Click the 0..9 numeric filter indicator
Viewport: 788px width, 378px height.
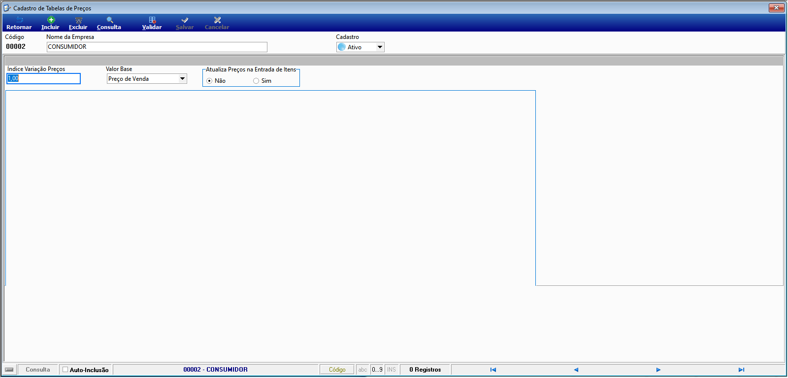pos(377,370)
